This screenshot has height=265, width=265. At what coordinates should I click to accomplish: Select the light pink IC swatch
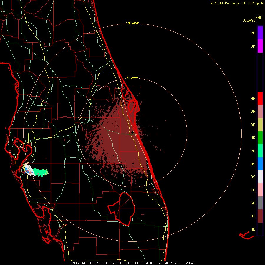coord(260,190)
